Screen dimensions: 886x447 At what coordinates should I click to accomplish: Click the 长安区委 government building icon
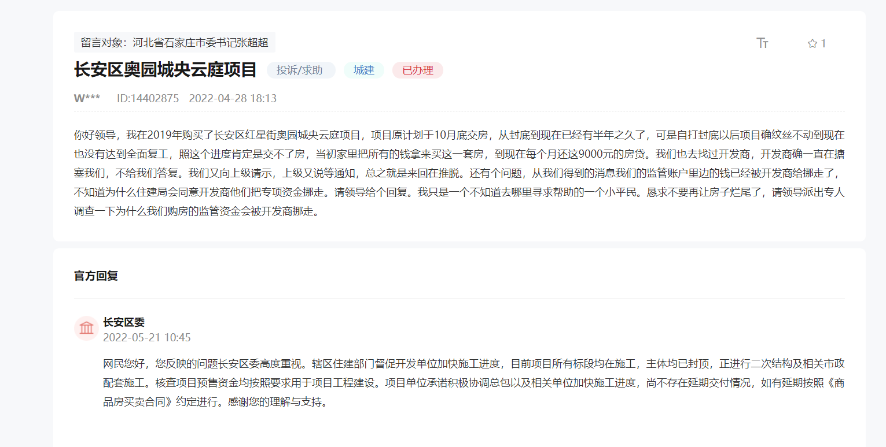coord(86,327)
